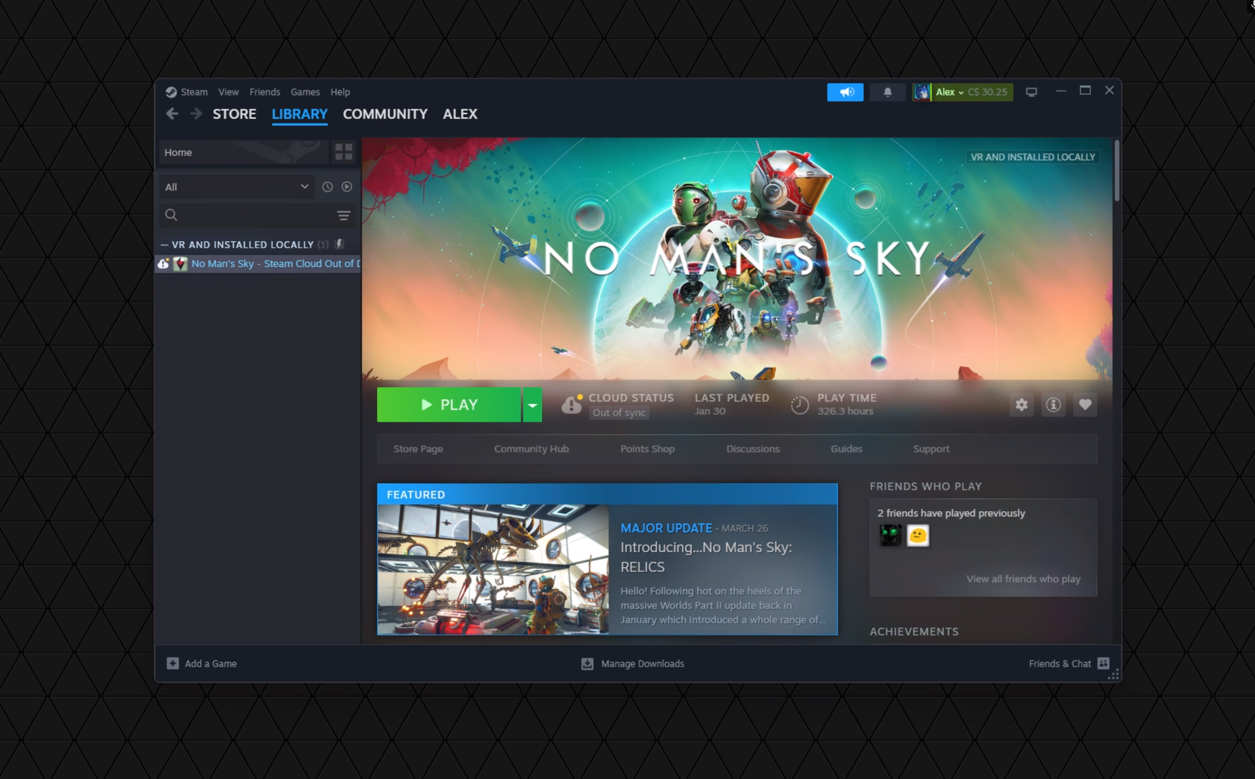The width and height of the screenshot is (1255, 779).
Task: Open game settings gear icon
Action: pos(1022,405)
